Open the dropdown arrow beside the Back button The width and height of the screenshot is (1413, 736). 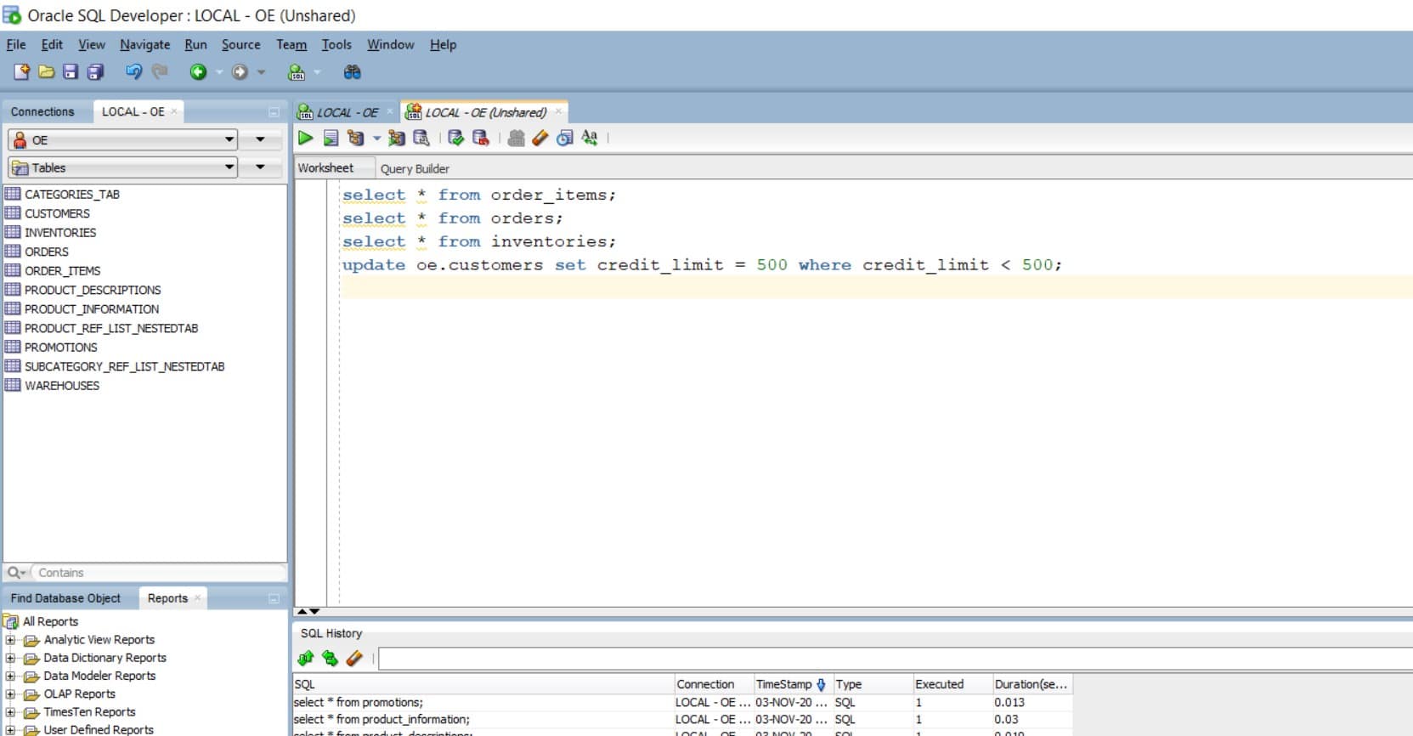pyautogui.click(x=219, y=72)
